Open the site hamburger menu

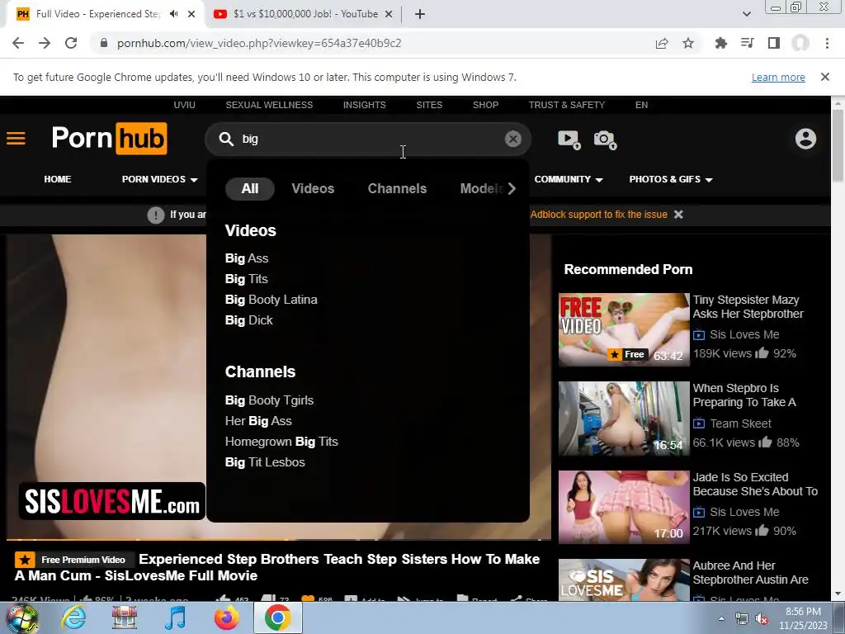[16, 139]
